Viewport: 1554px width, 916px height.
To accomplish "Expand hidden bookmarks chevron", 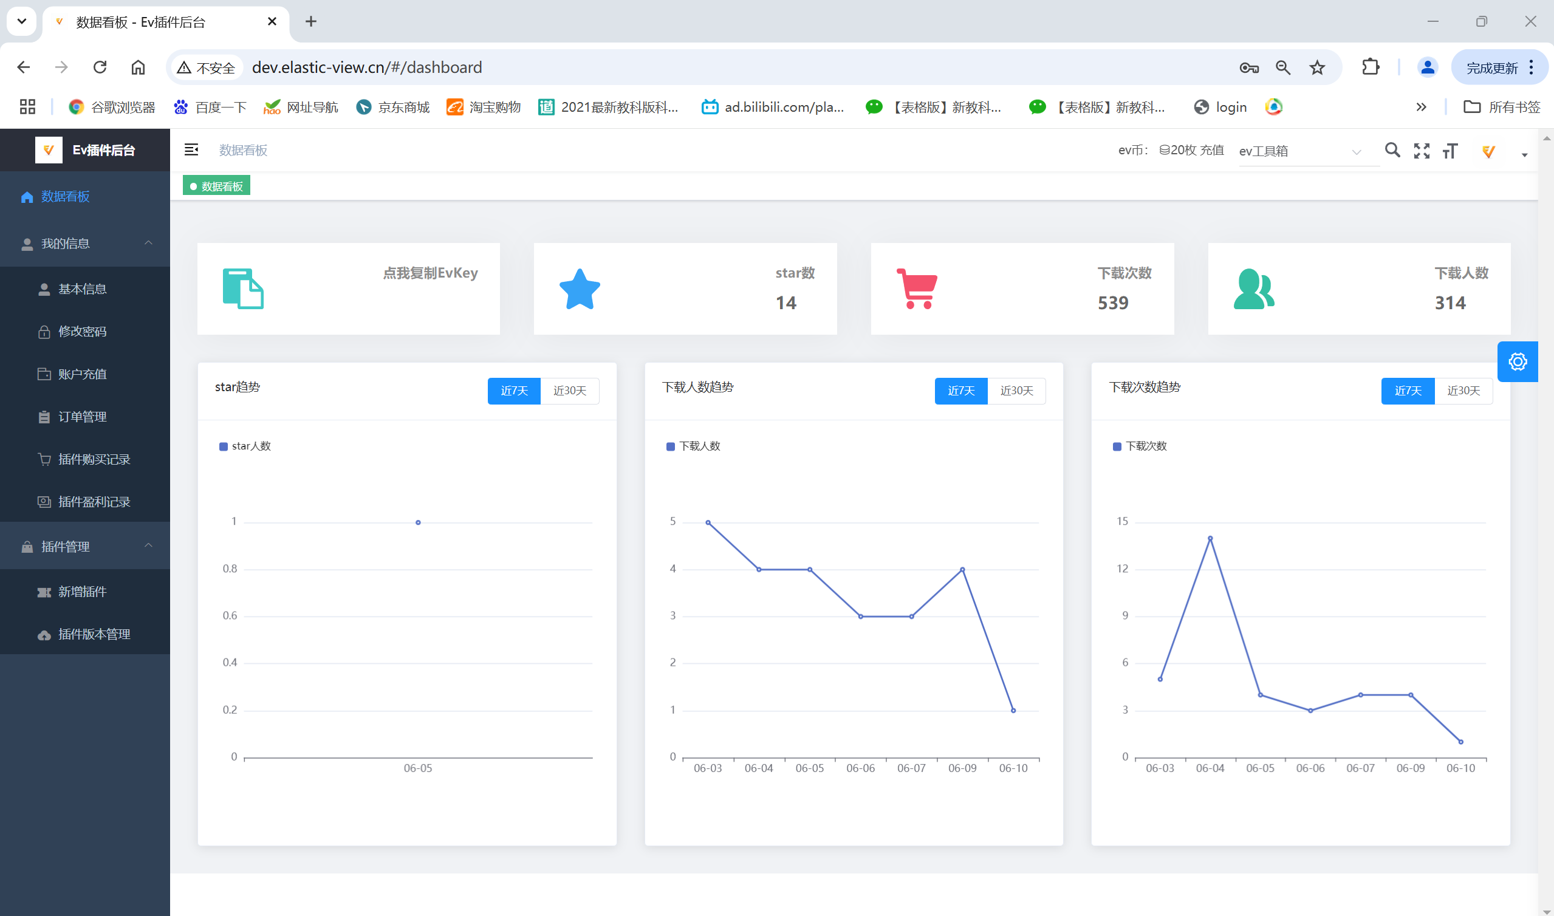I will [x=1422, y=108].
